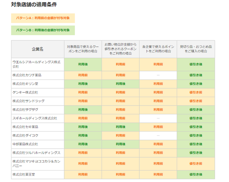Click ゲンキー product coupon 利用前 cell

[83, 93]
